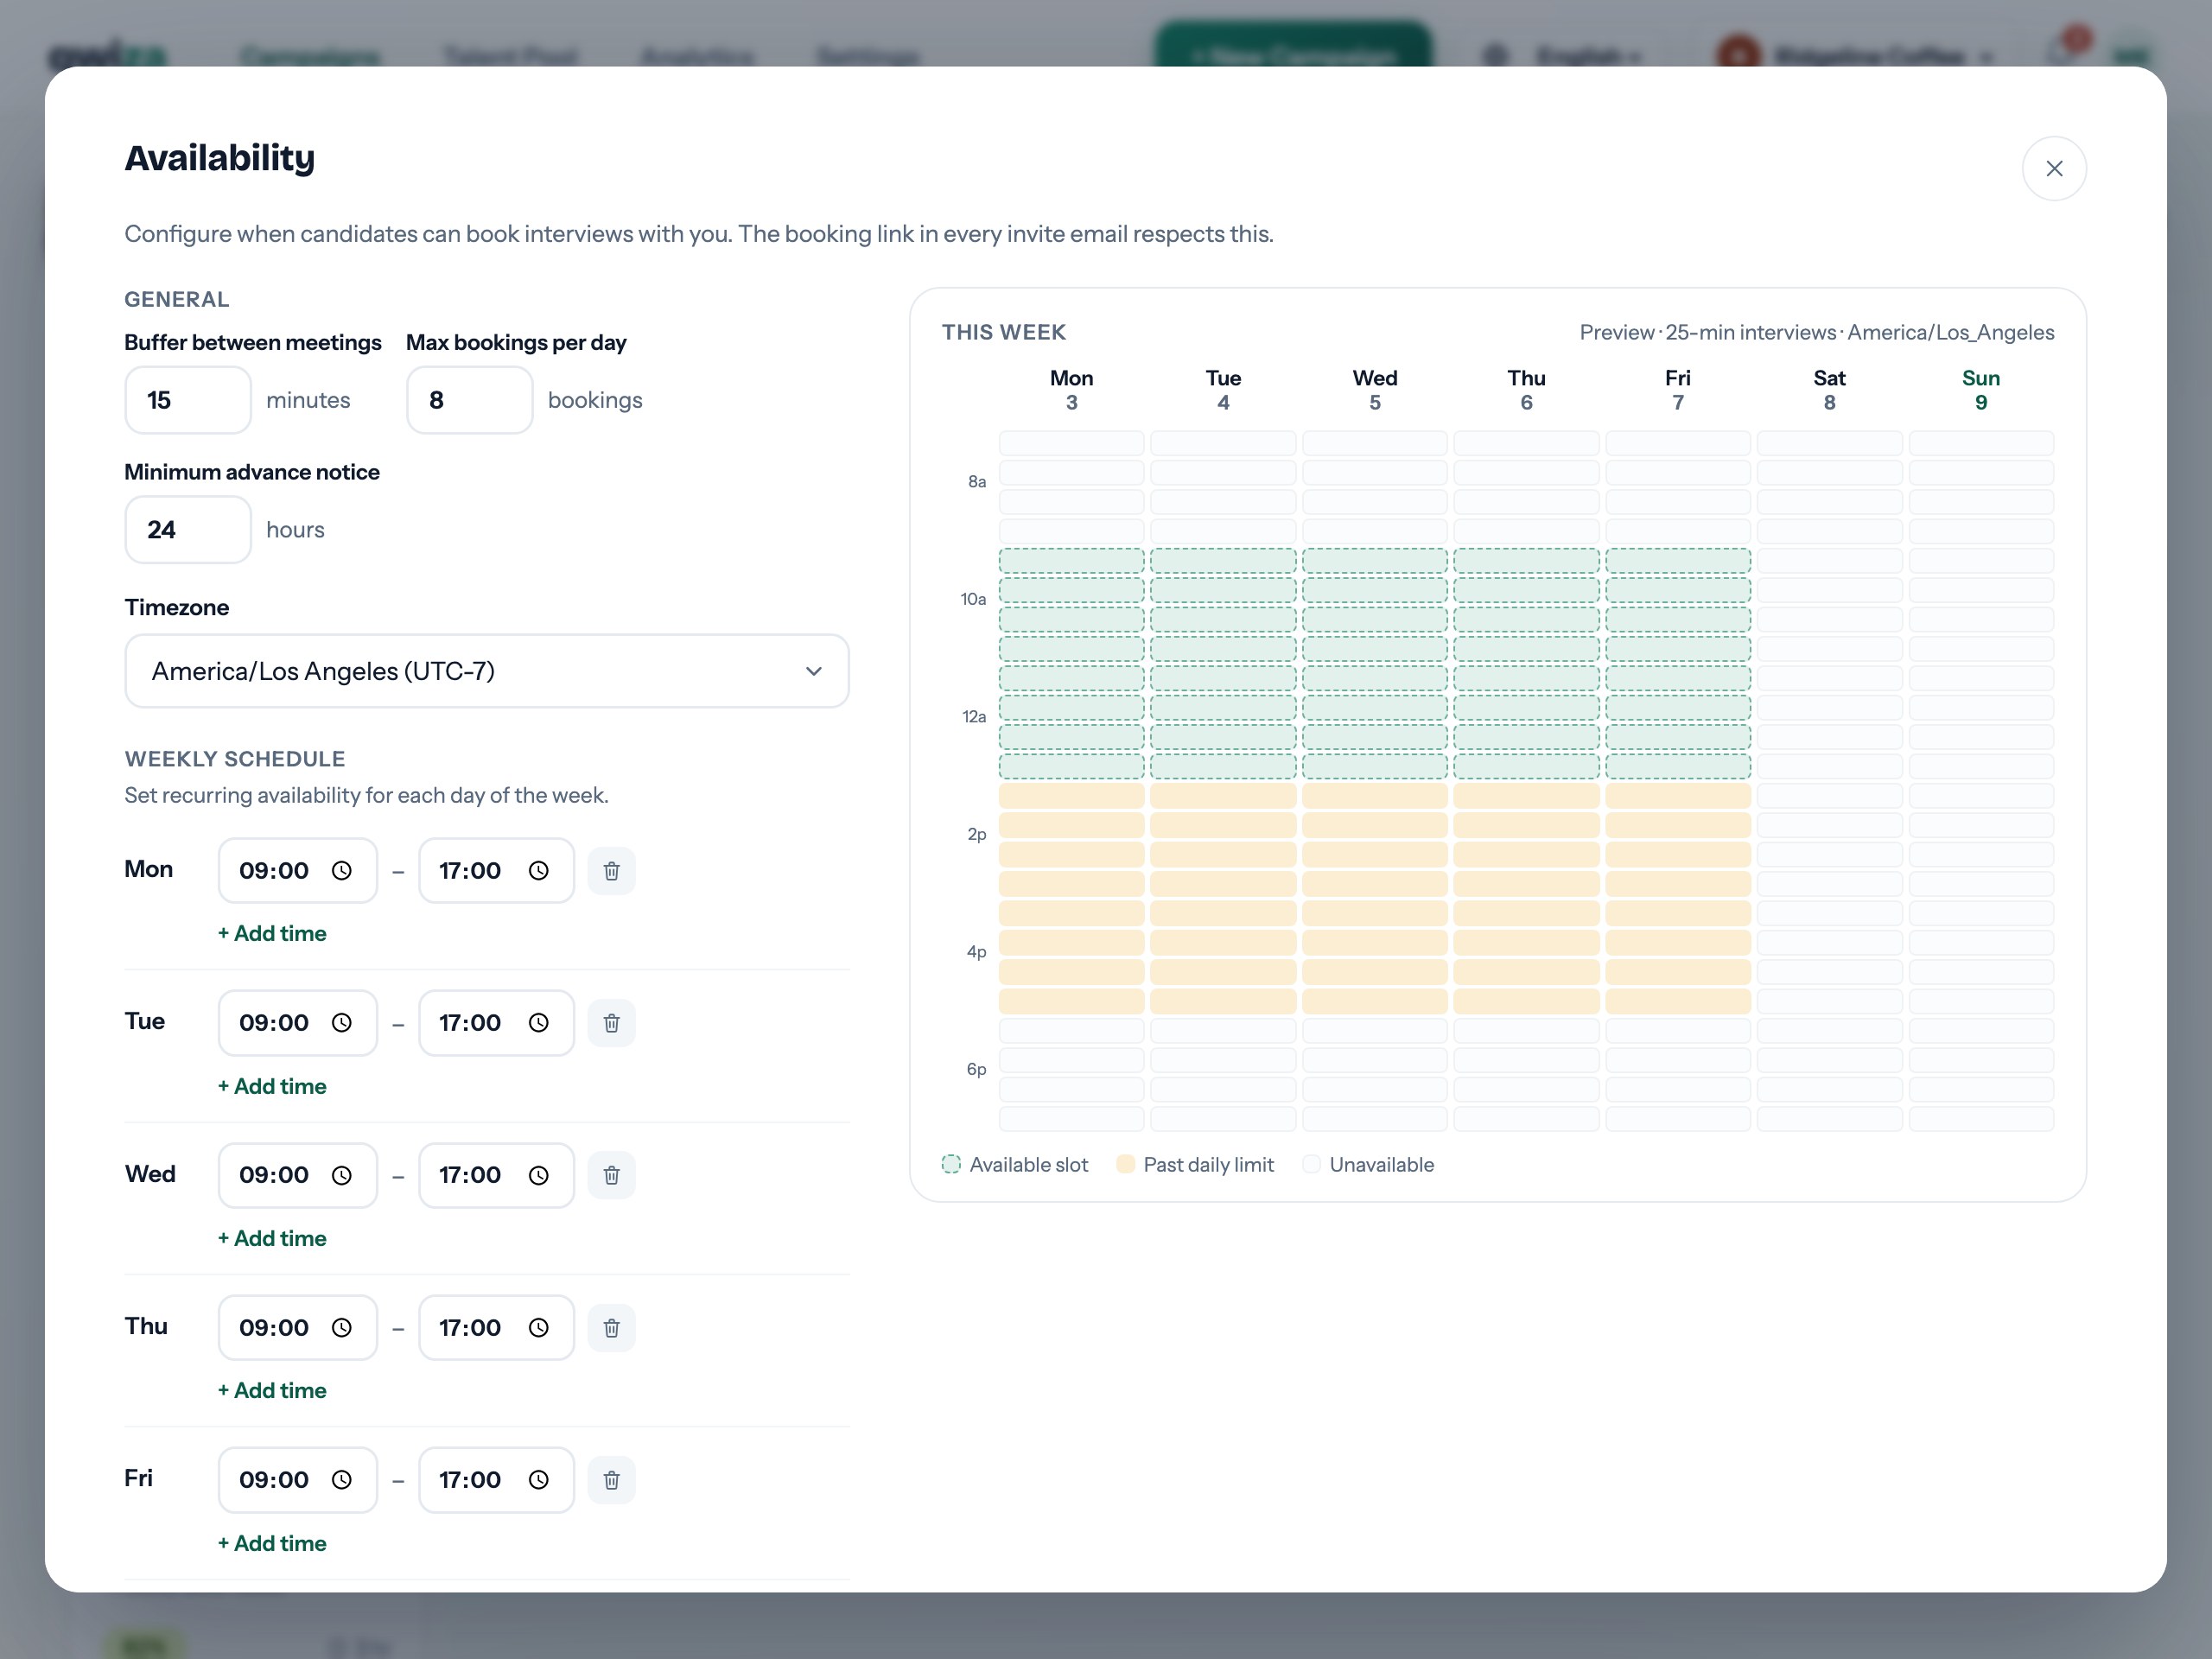The image size is (2212, 1659).
Task: Select the Sat 8 column header
Action: (1829, 390)
